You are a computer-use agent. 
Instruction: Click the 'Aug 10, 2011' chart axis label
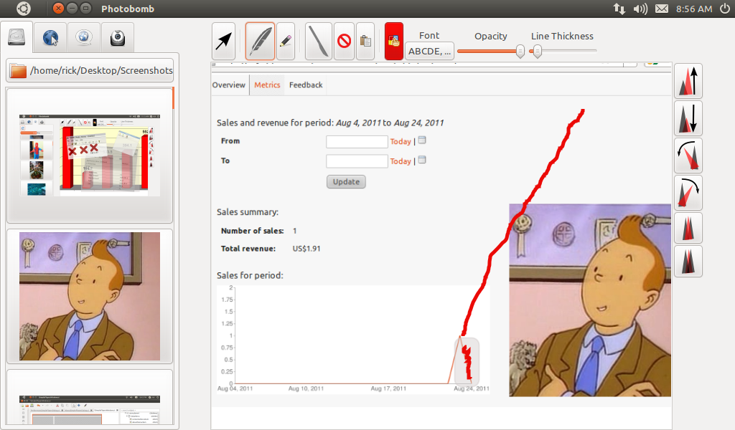[306, 388]
